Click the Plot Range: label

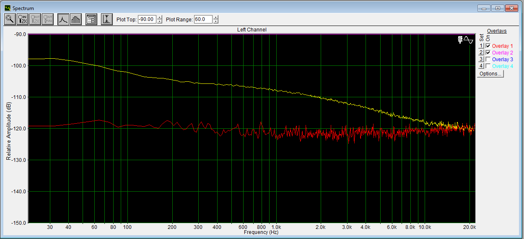(x=179, y=19)
